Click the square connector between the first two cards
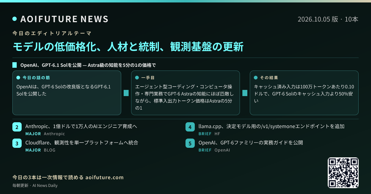Image resolution: width=371 pixels, height=194 pixels. [x=126, y=93]
